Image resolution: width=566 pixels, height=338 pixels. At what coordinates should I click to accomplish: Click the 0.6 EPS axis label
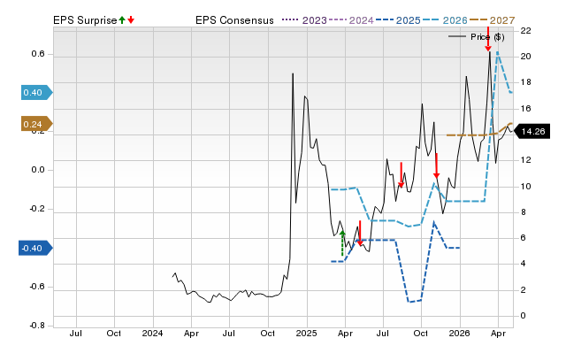pyautogui.click(x=38, y=54)
